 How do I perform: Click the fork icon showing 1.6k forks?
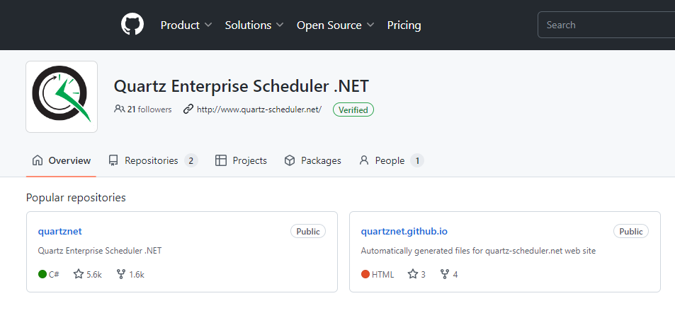tap(120, 274)
